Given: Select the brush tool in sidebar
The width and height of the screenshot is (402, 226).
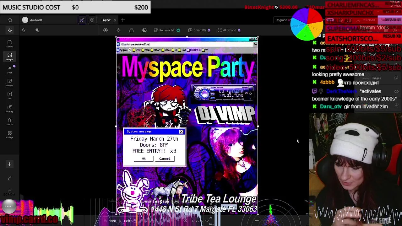Looking at the screenshot, I should point(10,178).
